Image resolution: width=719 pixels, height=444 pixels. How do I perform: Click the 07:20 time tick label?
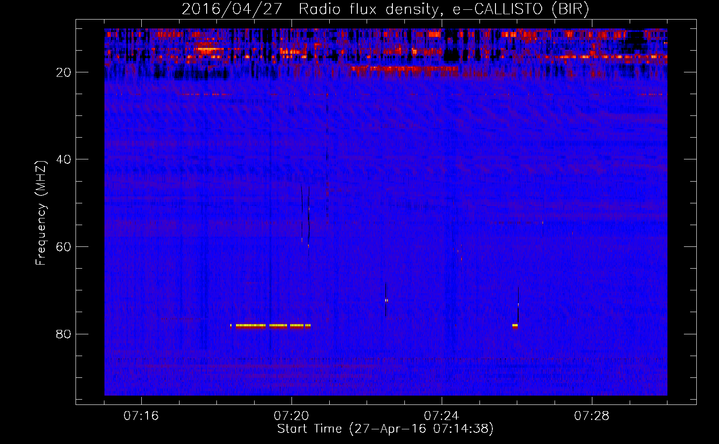point(292,416)
